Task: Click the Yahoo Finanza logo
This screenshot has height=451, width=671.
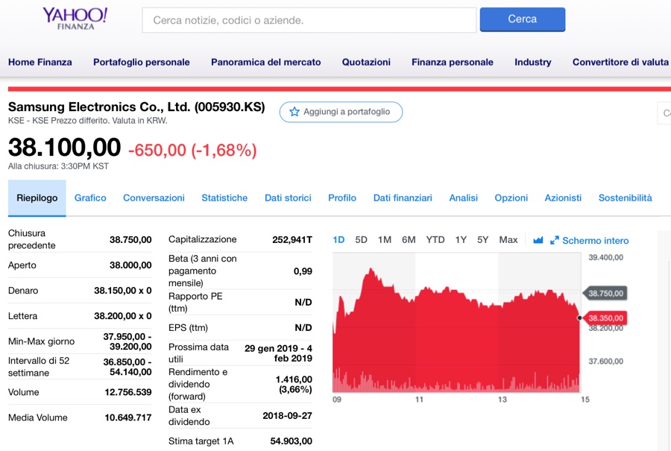Action: coord(75,19)
